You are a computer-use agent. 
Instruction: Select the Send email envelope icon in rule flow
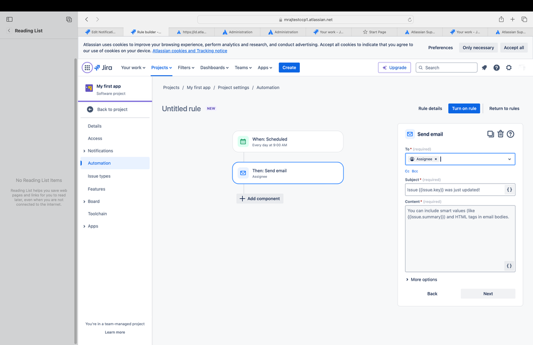coord(243,173)
